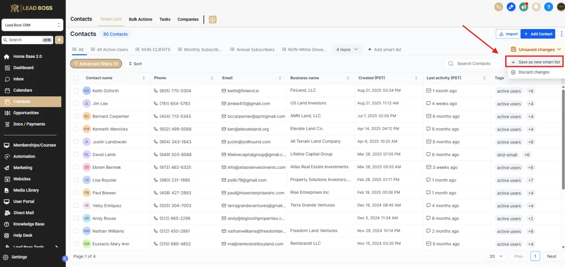565x267 pixels.
Task: Click the blue help question mark icon
Action: click(548, 7)
